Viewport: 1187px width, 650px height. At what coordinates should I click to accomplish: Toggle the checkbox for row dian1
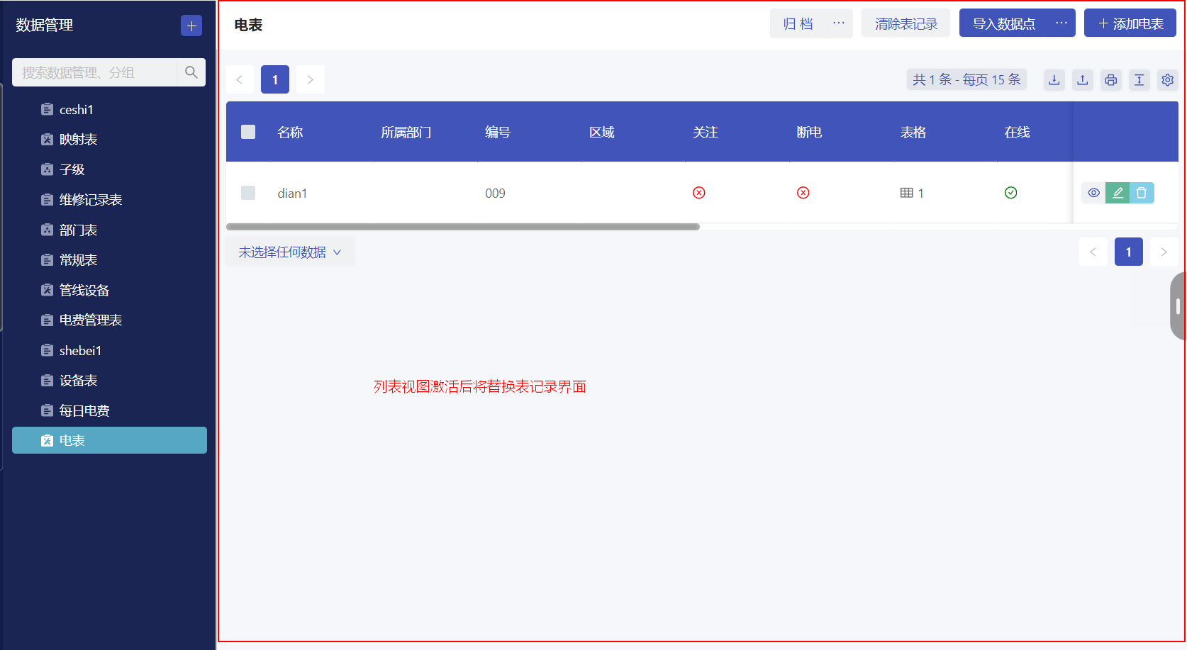pos(248,193)
